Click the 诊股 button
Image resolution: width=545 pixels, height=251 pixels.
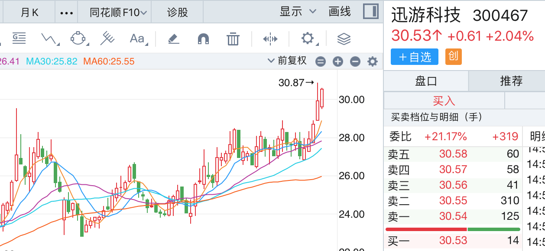[178, 13]
